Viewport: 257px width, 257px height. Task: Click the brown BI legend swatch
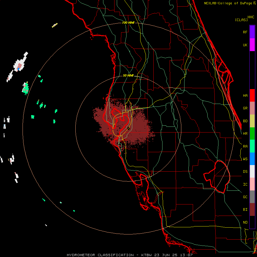pyautogui.click(x=252, y=210)
